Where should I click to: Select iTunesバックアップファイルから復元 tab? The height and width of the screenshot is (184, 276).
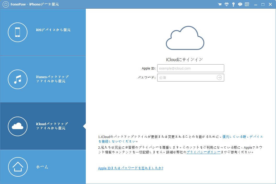click(x=43, y=79)
